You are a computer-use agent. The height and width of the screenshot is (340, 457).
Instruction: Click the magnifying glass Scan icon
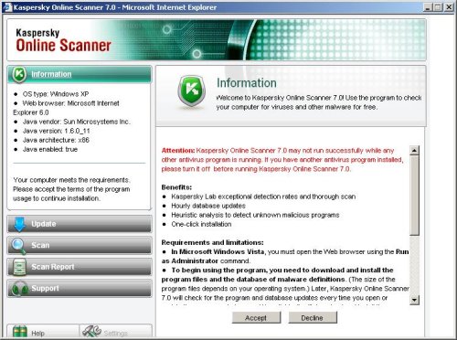tap(18, 246)
